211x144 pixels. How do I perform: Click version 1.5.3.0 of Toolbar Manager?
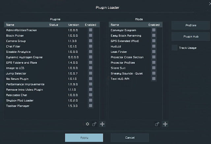pyautogui.click(x=73, y=106)
